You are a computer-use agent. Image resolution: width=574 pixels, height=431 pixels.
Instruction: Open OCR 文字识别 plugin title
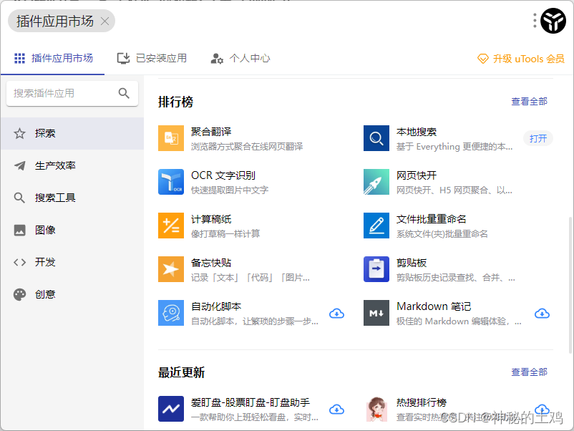223,175
